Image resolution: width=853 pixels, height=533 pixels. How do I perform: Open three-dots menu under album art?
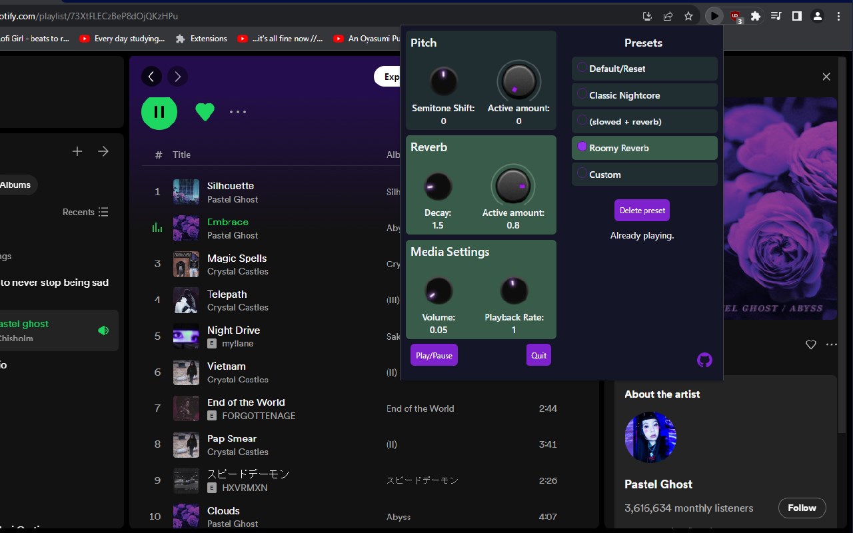(832, 344)
